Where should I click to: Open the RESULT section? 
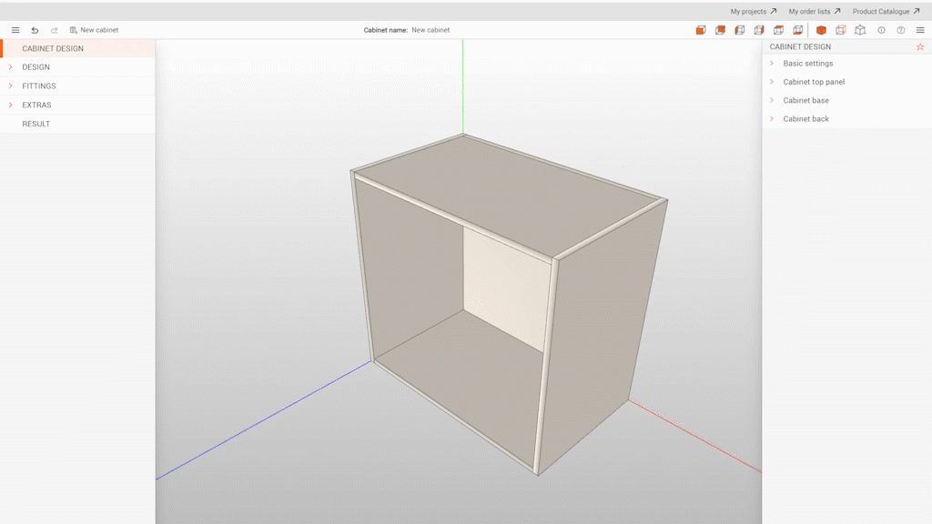36,124
